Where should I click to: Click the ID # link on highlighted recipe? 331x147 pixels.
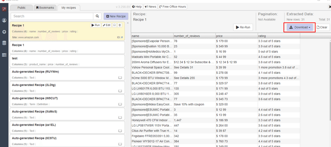coord(122,37)
